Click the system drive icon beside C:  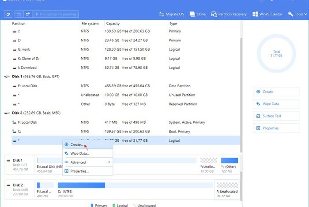(x=14, y=131)
